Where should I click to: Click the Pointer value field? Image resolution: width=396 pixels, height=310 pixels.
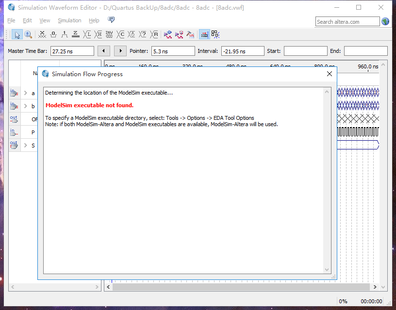click(173, 51)
